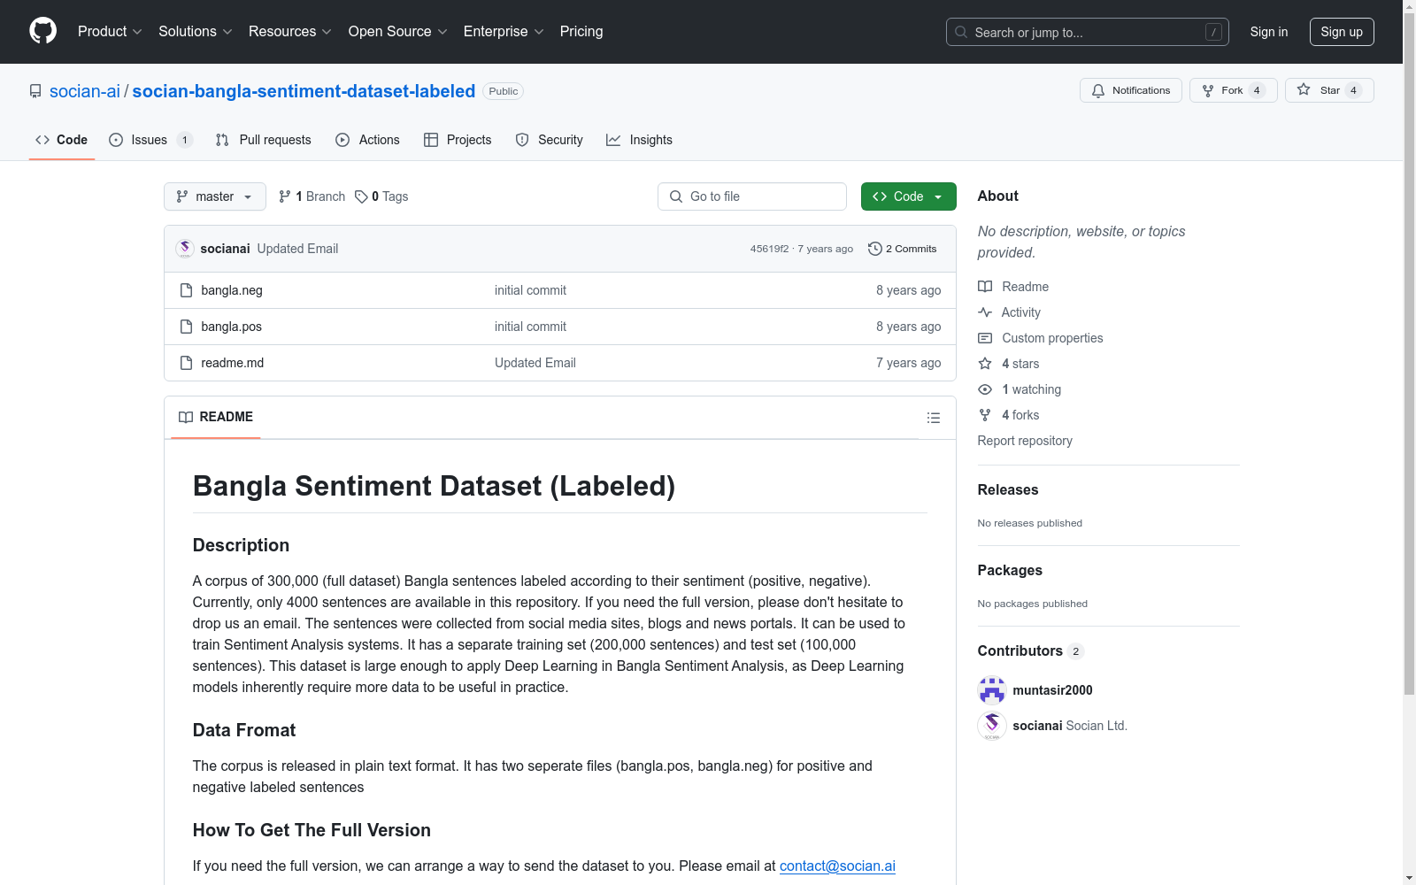Viewport: 1416px width, 885px height.
Task: Open the README outline list icon
Action: point(934,418)
